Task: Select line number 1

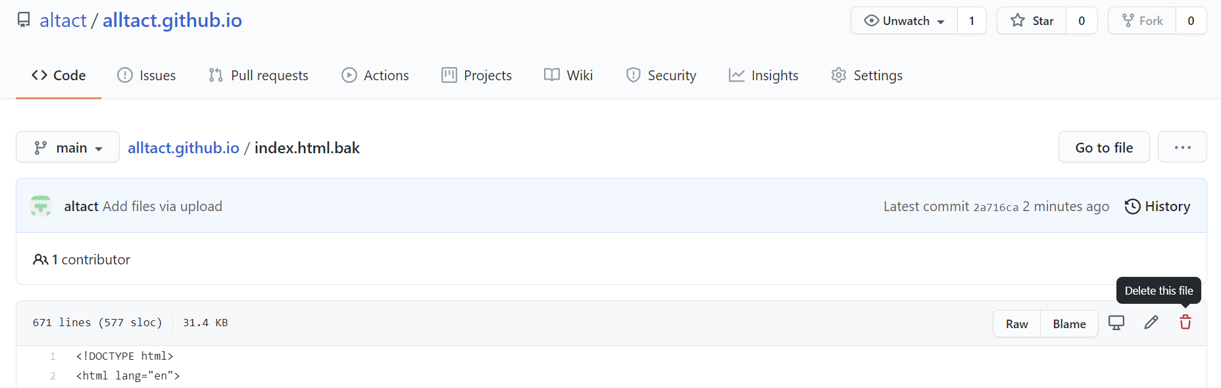Action: pos(53,356)
